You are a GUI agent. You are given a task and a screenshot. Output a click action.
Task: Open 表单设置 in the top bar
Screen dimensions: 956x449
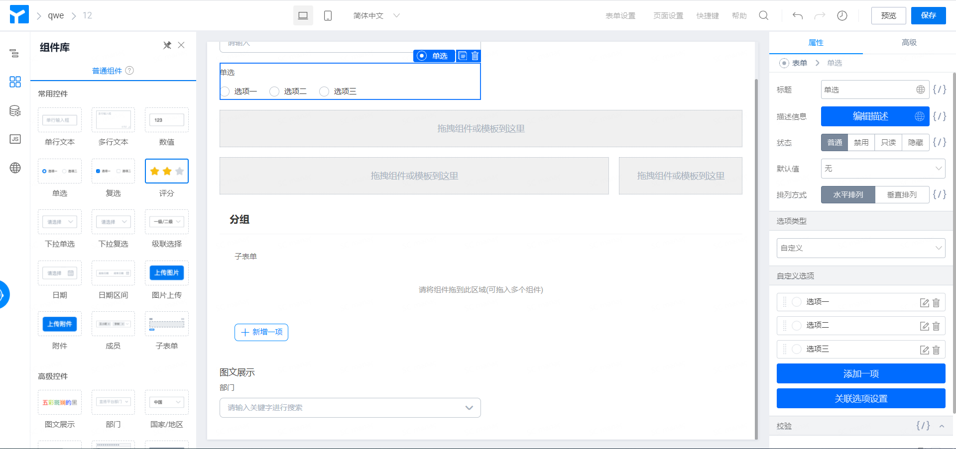point(620,15)
